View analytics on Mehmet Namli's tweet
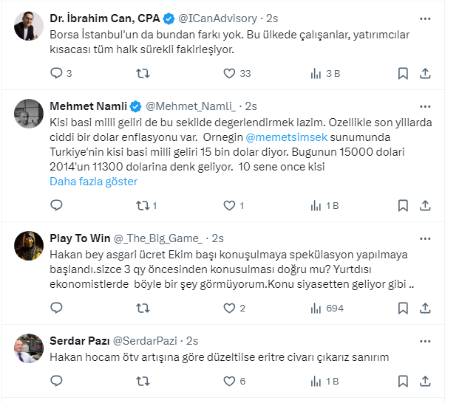459x403 pixels. point(316,206)
